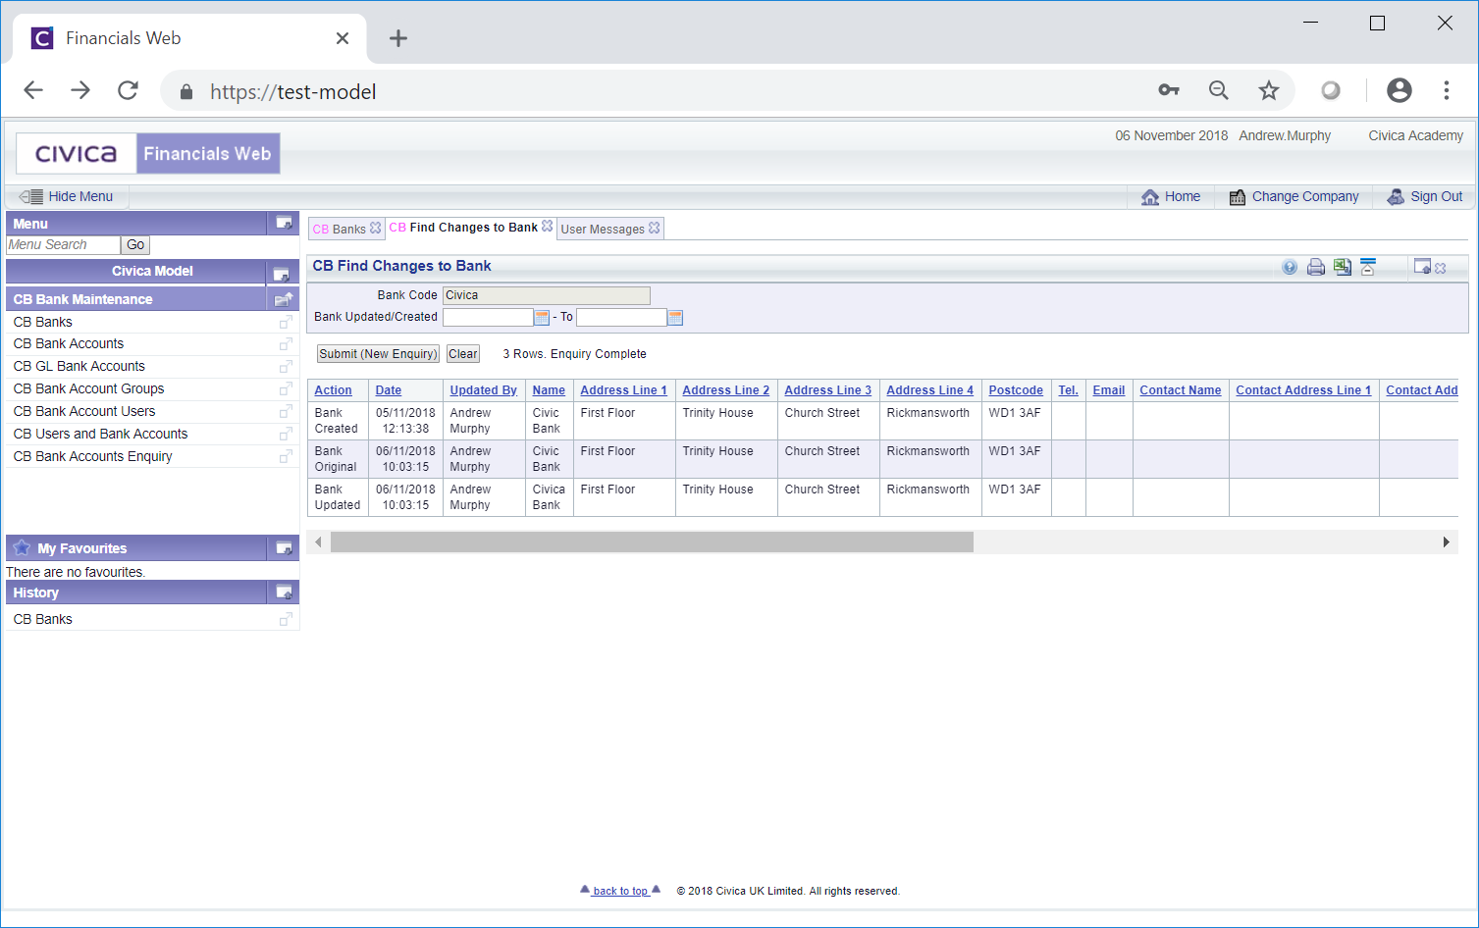This screenshot has height=928, width=1479.
Task: Go to Home
Action: [x=1171, y=196]
